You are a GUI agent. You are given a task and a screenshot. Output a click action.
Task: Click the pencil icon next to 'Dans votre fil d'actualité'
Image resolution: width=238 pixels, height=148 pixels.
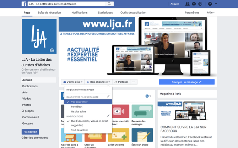[x=108, y=96]
